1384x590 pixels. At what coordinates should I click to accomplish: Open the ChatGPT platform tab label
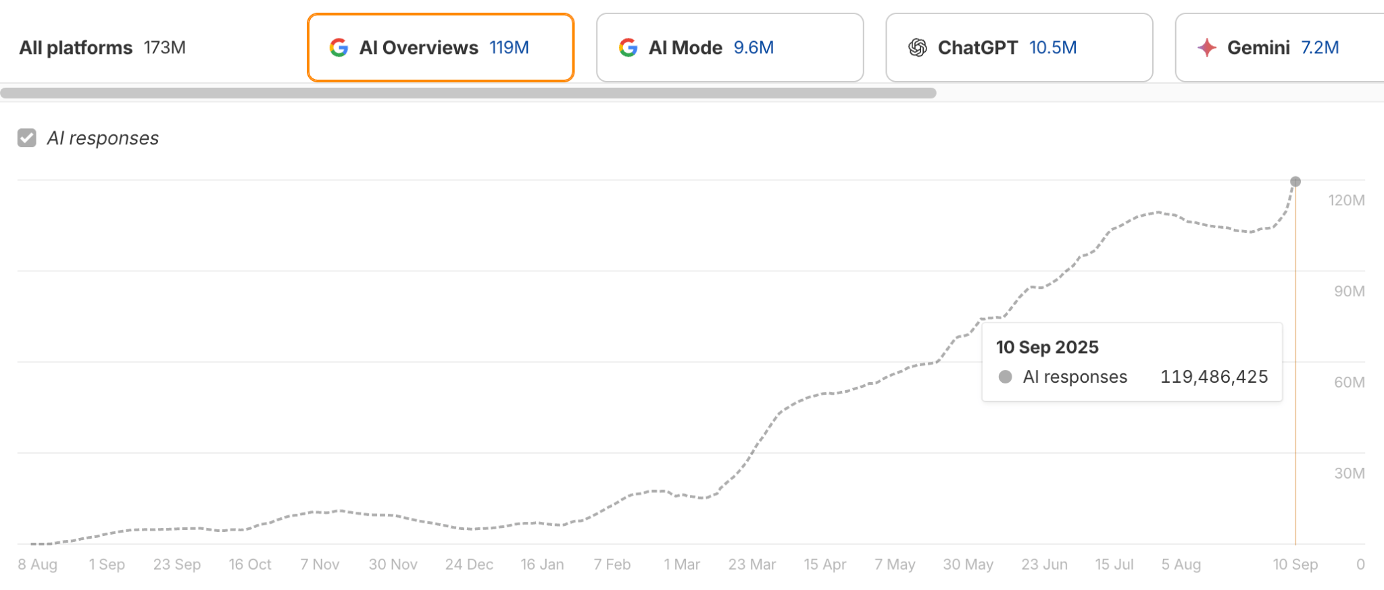coord(977,48)
